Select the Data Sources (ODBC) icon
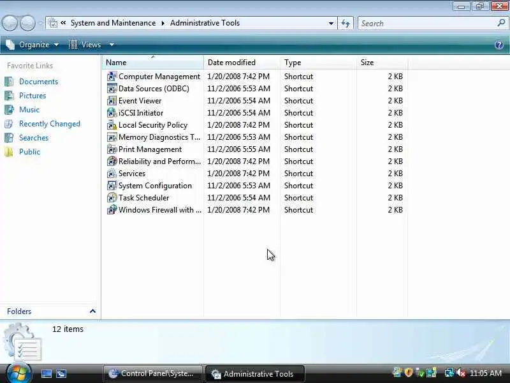 [x=112, y=89]
